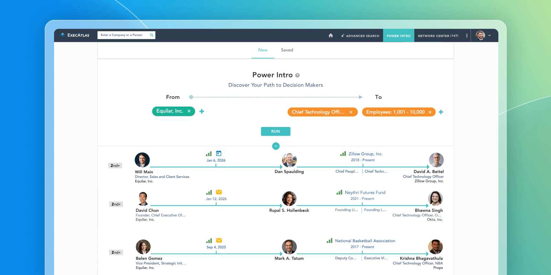The height and width of the screenshot is (275, 551).
Task: Open Advanced Search
Action: (x=360, y=36)
